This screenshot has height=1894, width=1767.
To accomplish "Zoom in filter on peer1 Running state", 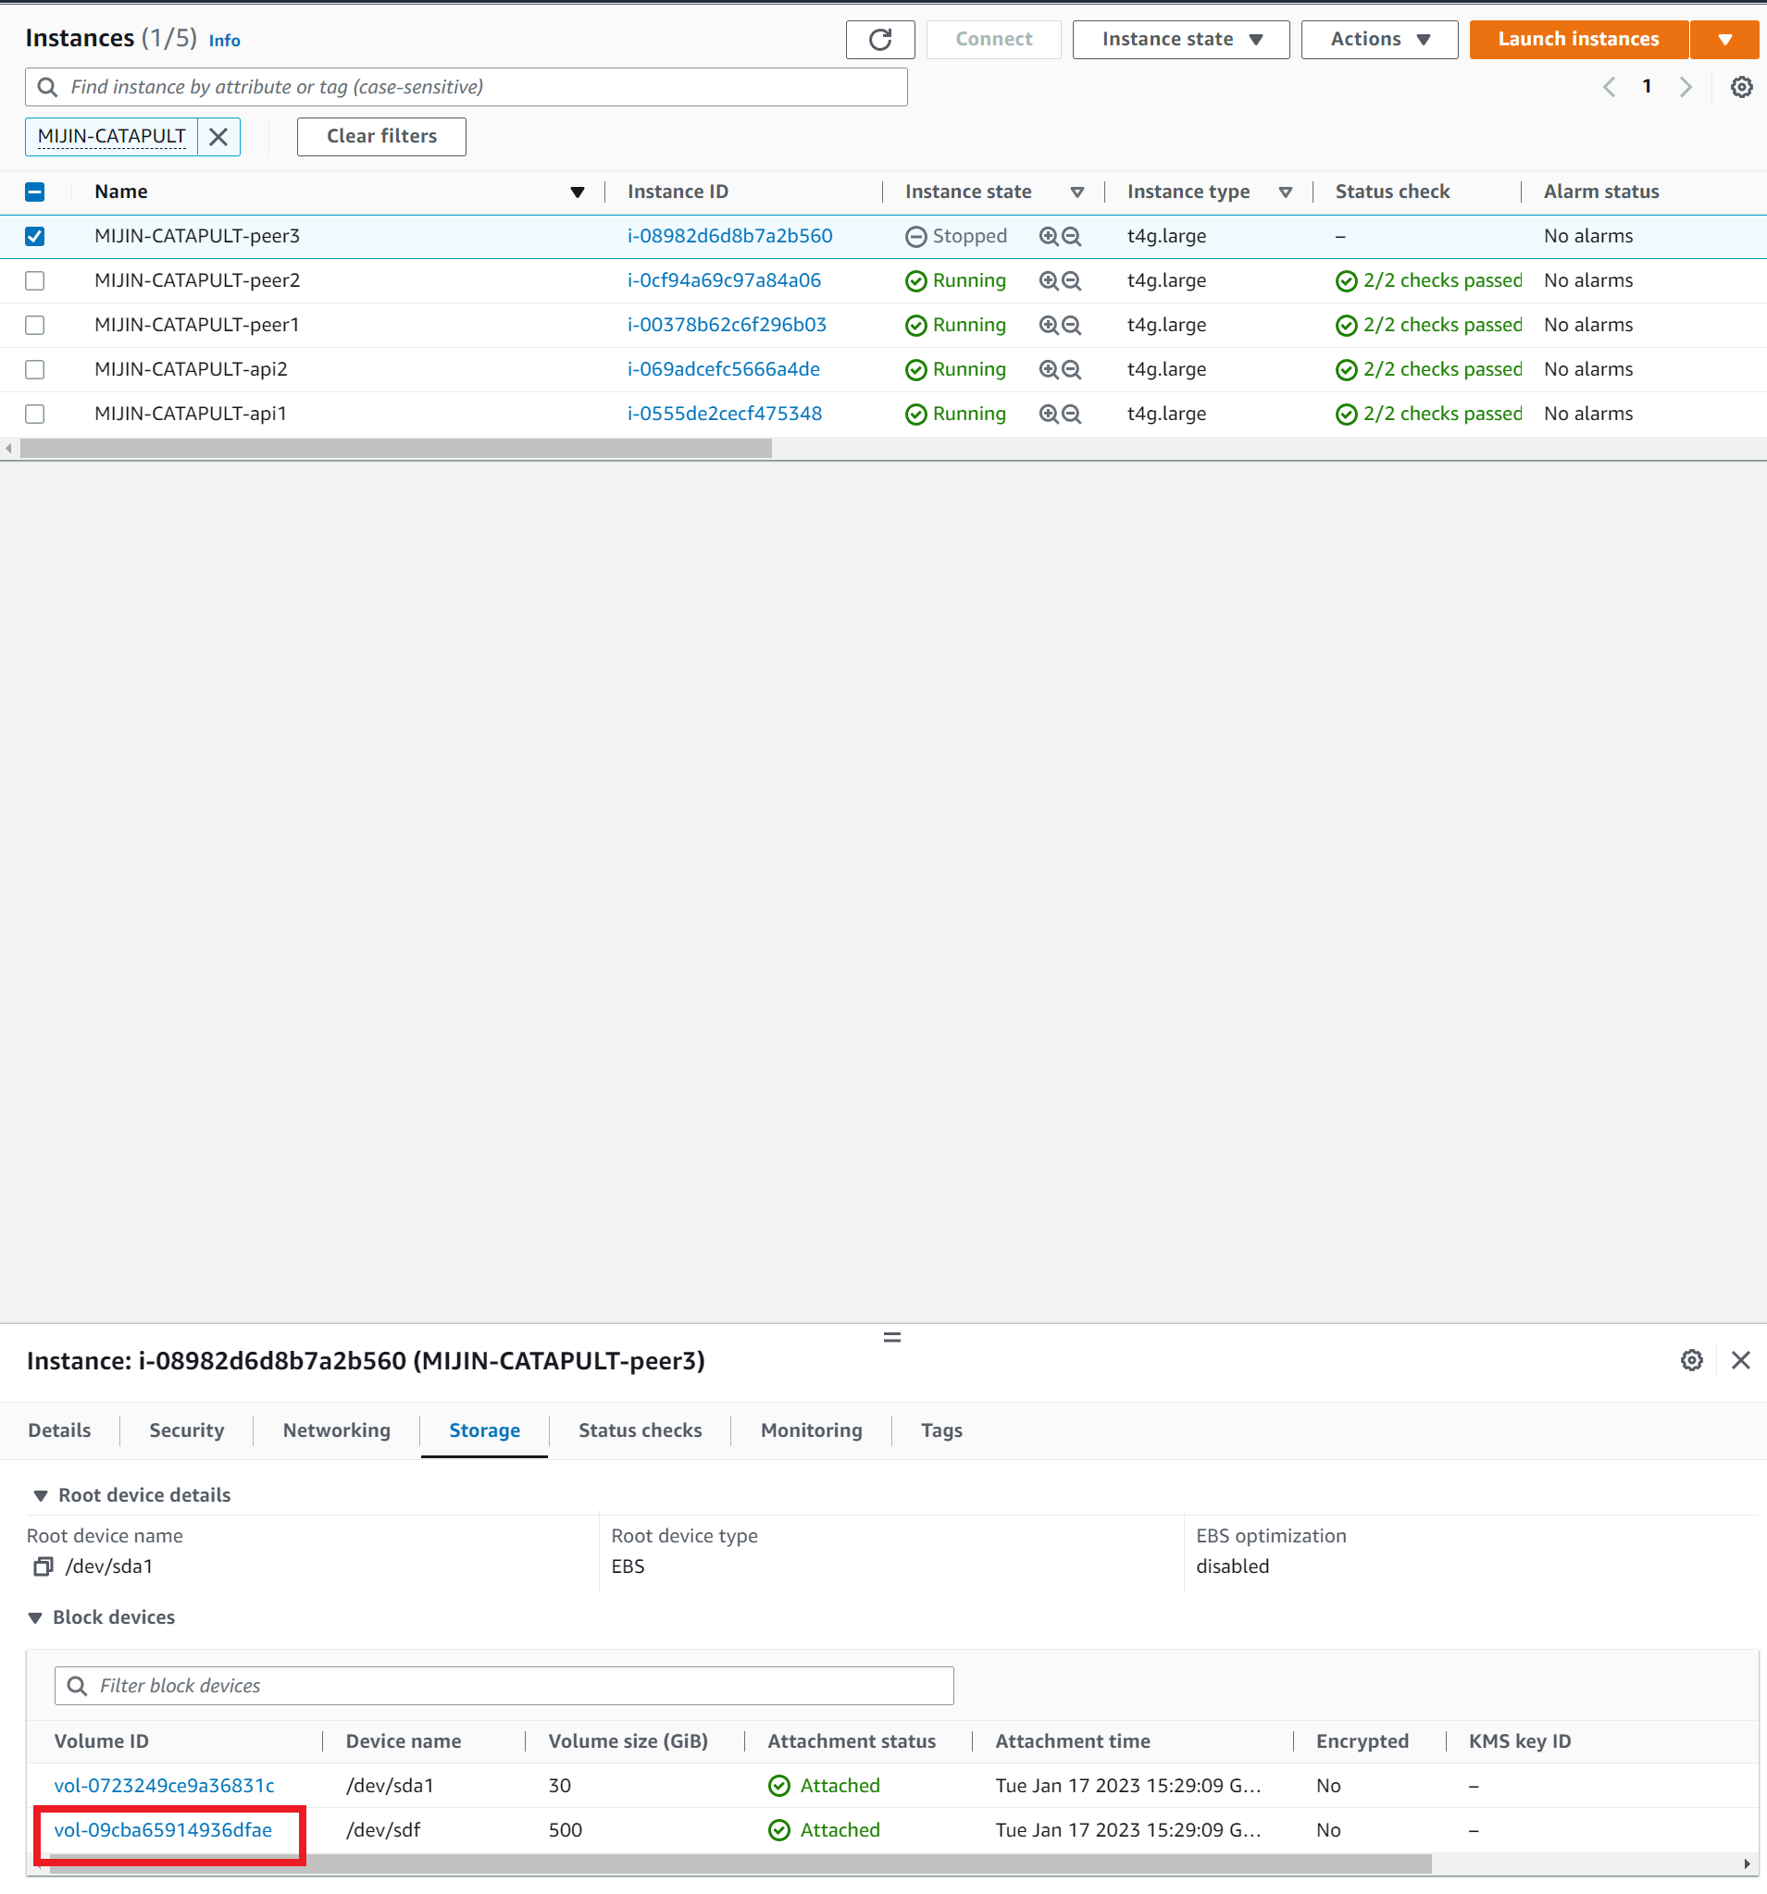I will 1049,325.
